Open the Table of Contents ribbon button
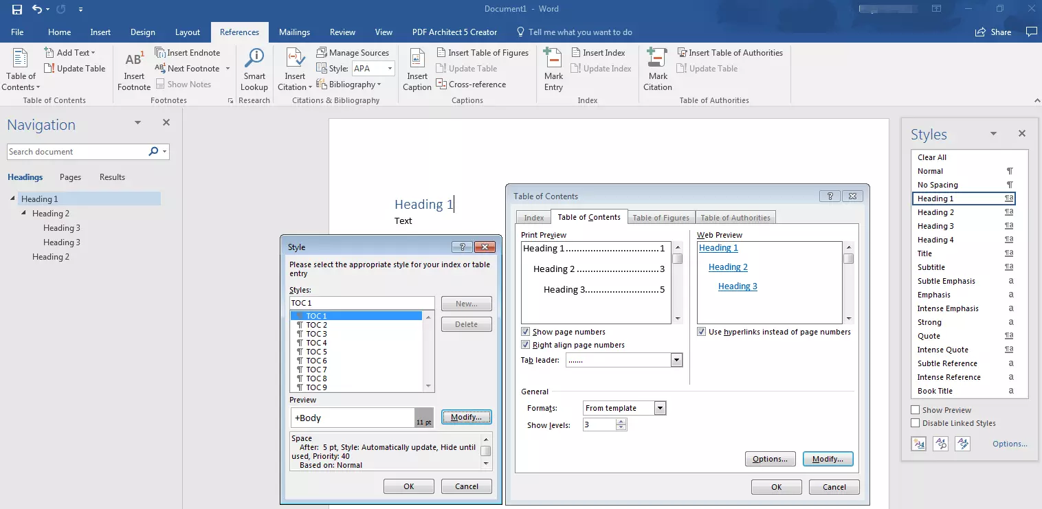The height and width of the screenshot is (509, 1042). (21, 69)
